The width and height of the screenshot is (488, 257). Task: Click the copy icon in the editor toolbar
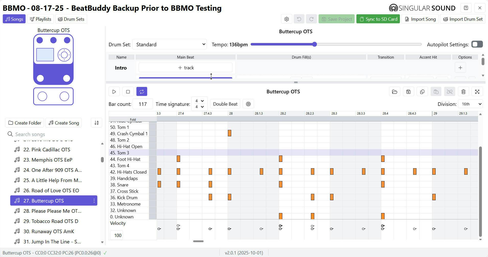[422, 92]
